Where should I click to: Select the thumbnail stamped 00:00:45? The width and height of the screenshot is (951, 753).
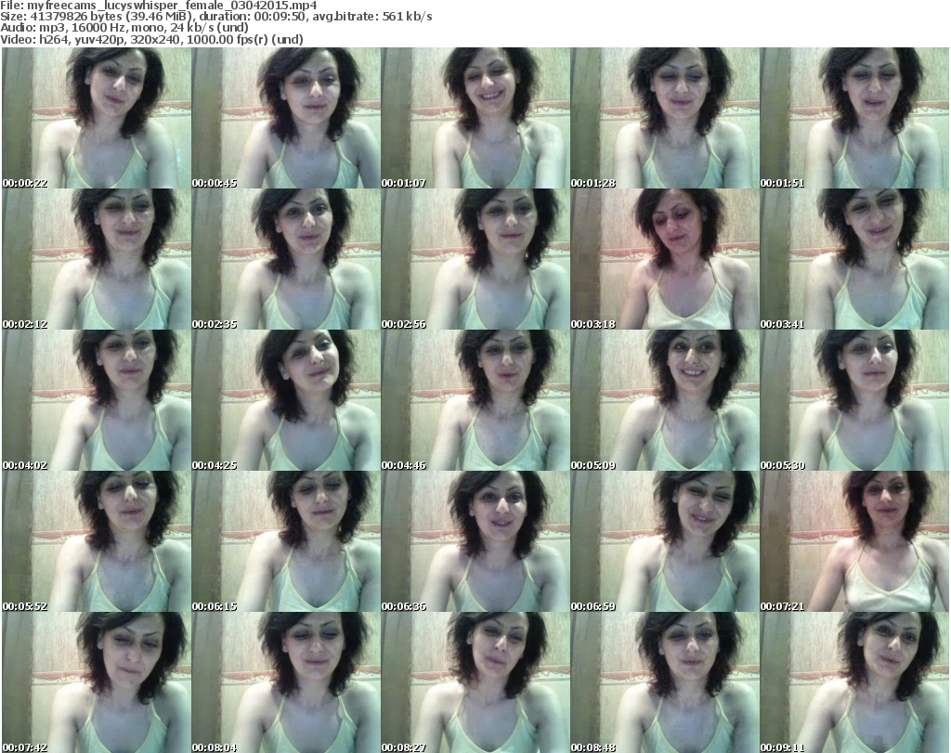(x=286, y=118)
